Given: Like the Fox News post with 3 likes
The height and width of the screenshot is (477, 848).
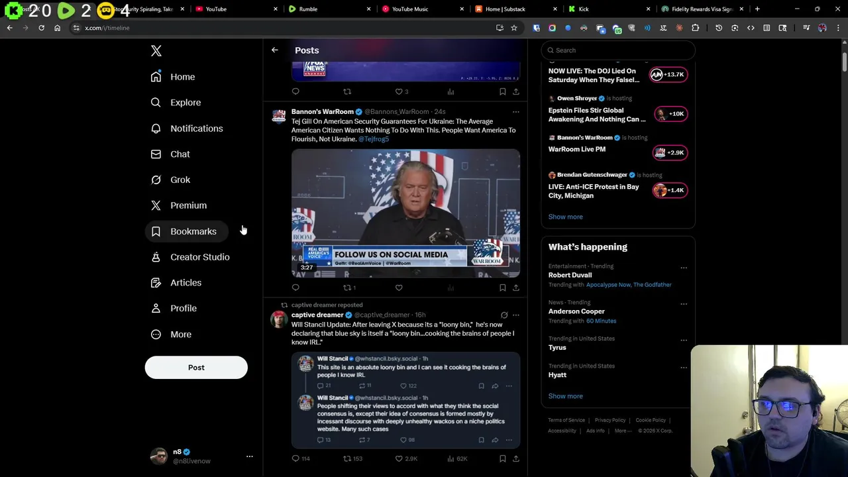Looking at the screenshot, I should [401, 91].
